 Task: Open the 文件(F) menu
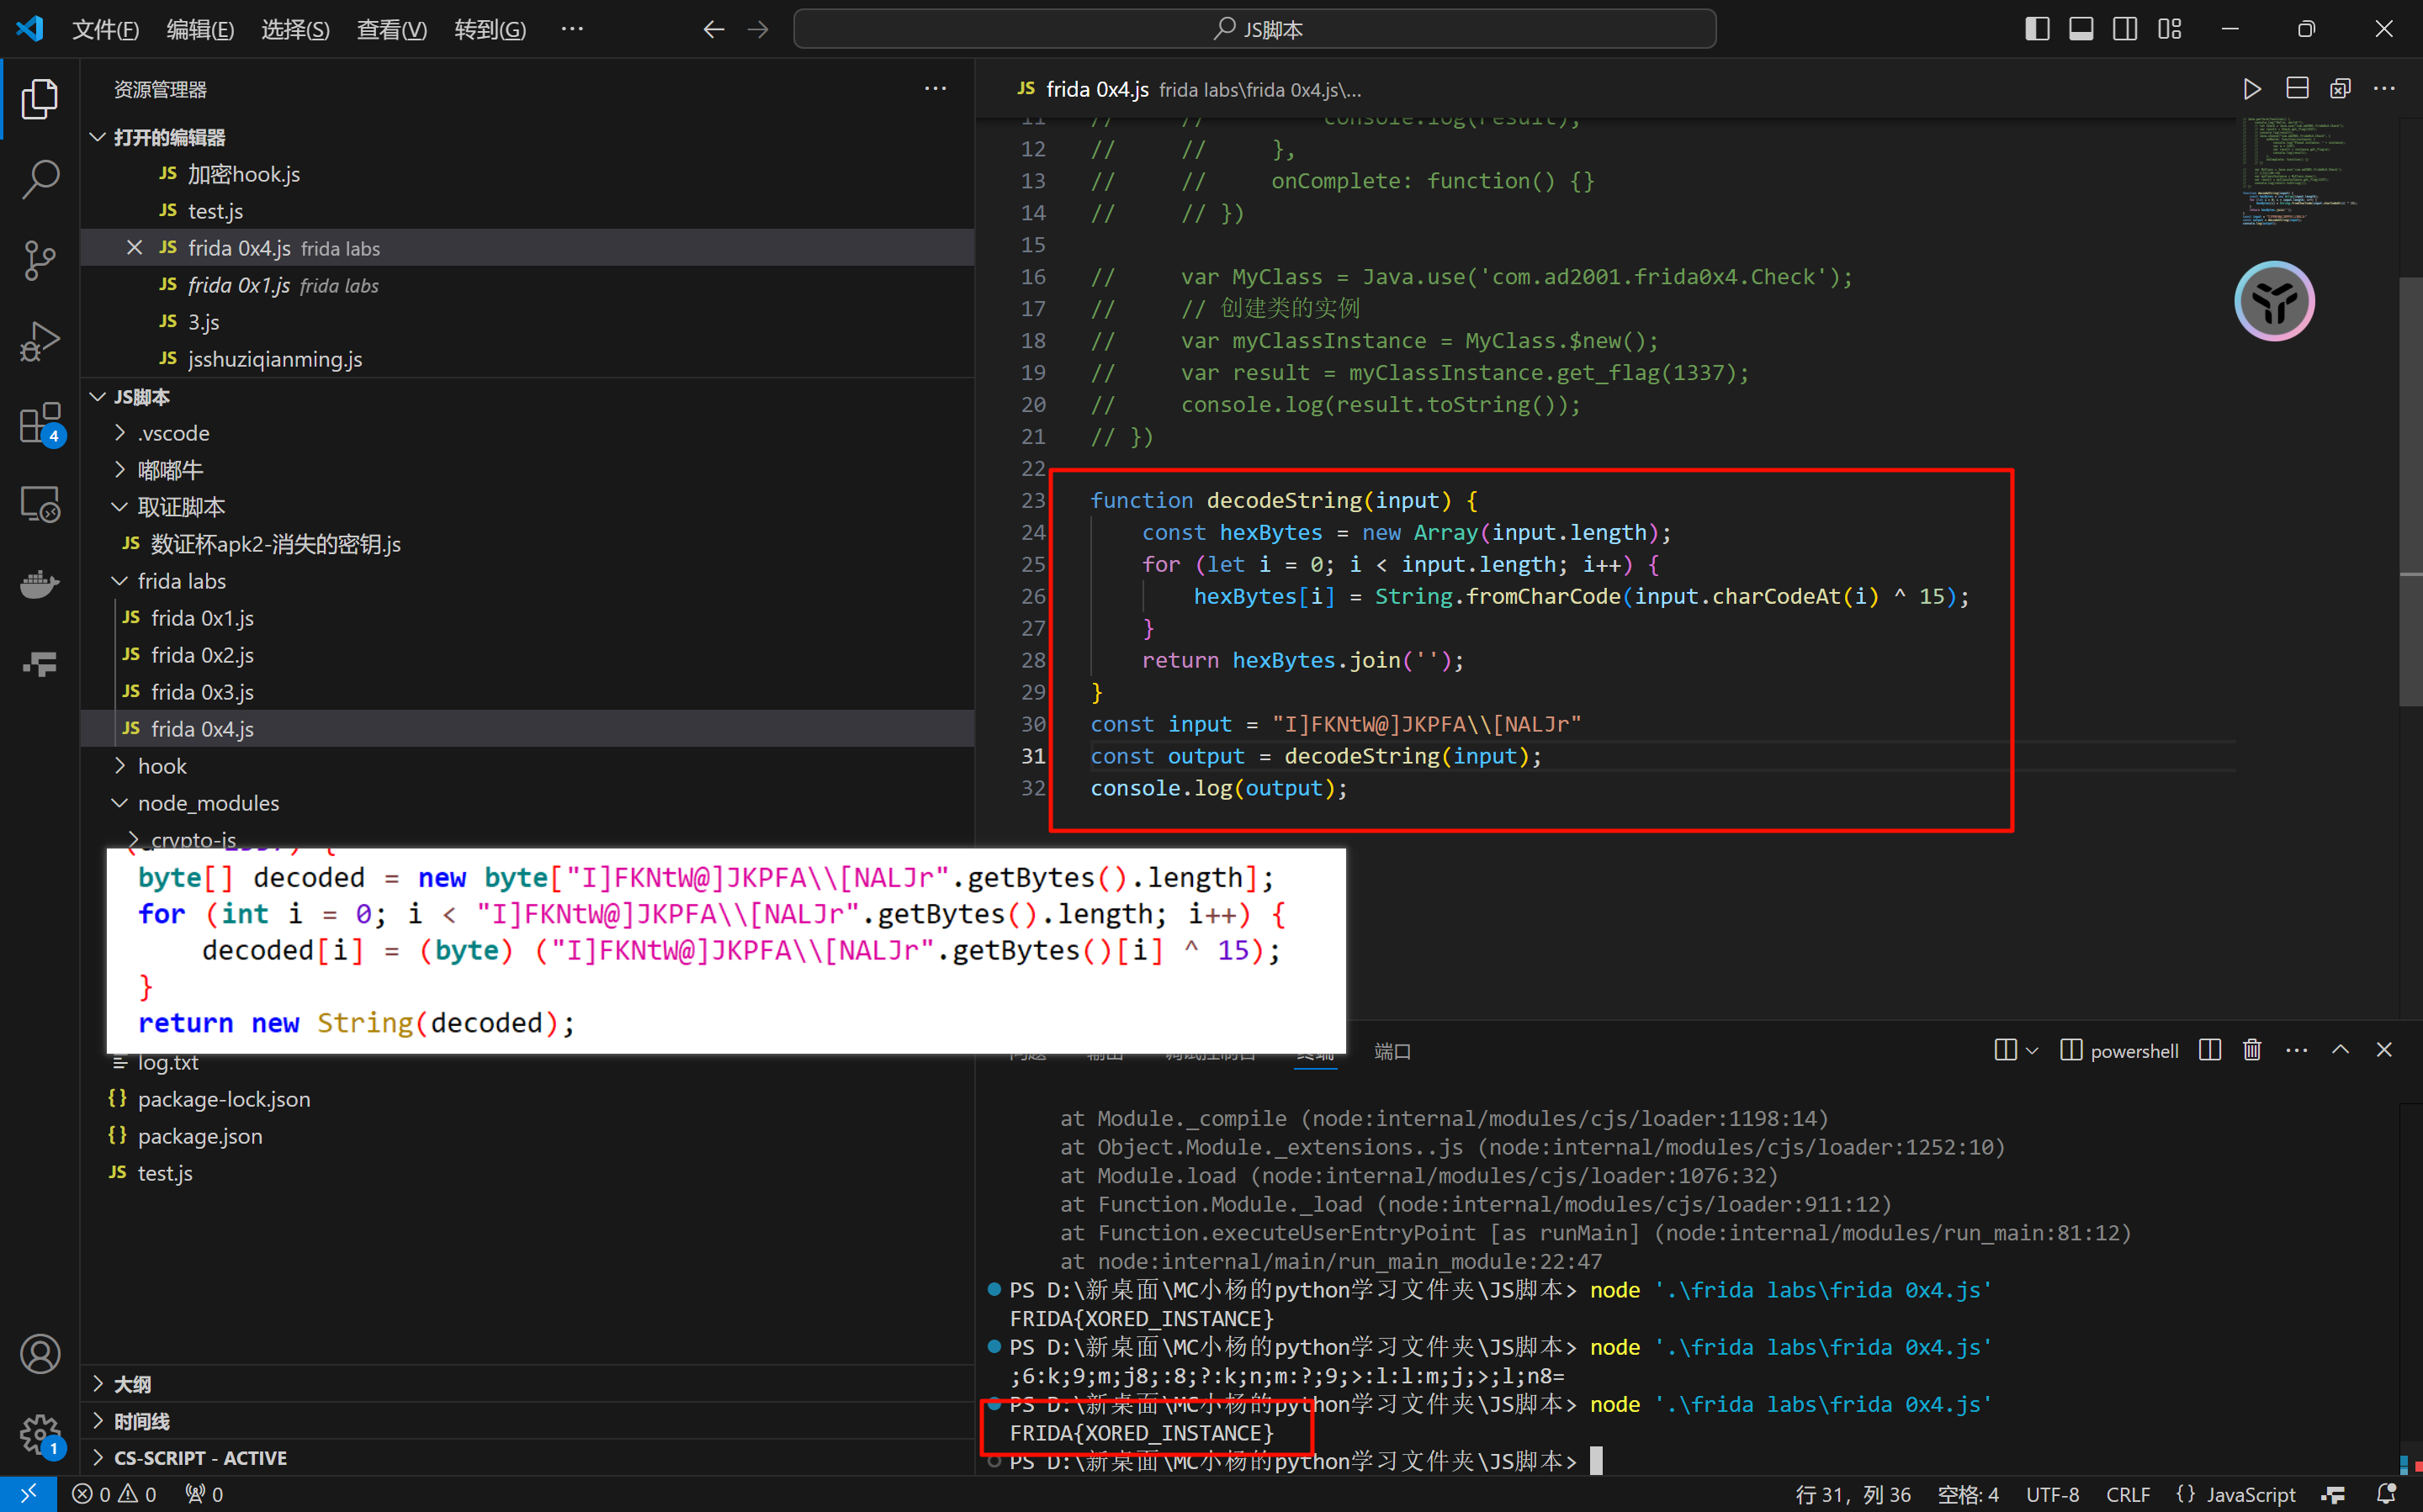pyautogui.click(x=105, y=29)
